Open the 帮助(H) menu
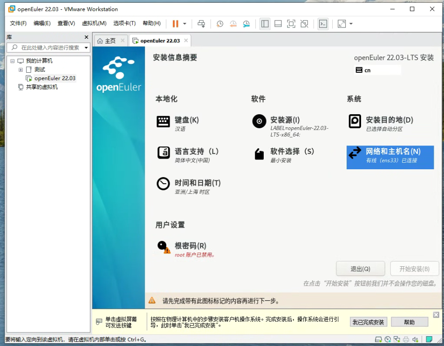The width and height of the screenshot is (444, 346). [x=151, y=23]
